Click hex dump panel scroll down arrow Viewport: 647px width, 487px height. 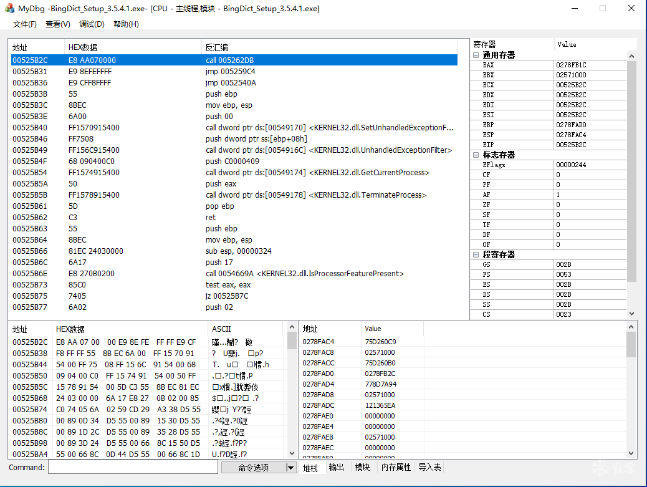tap(292, 453)
